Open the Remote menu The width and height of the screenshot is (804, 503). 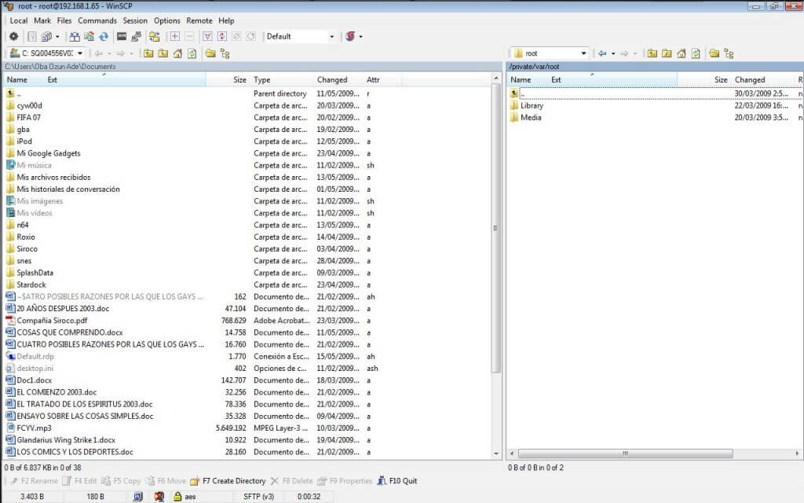pyautogui.click(x=199, y=20)
